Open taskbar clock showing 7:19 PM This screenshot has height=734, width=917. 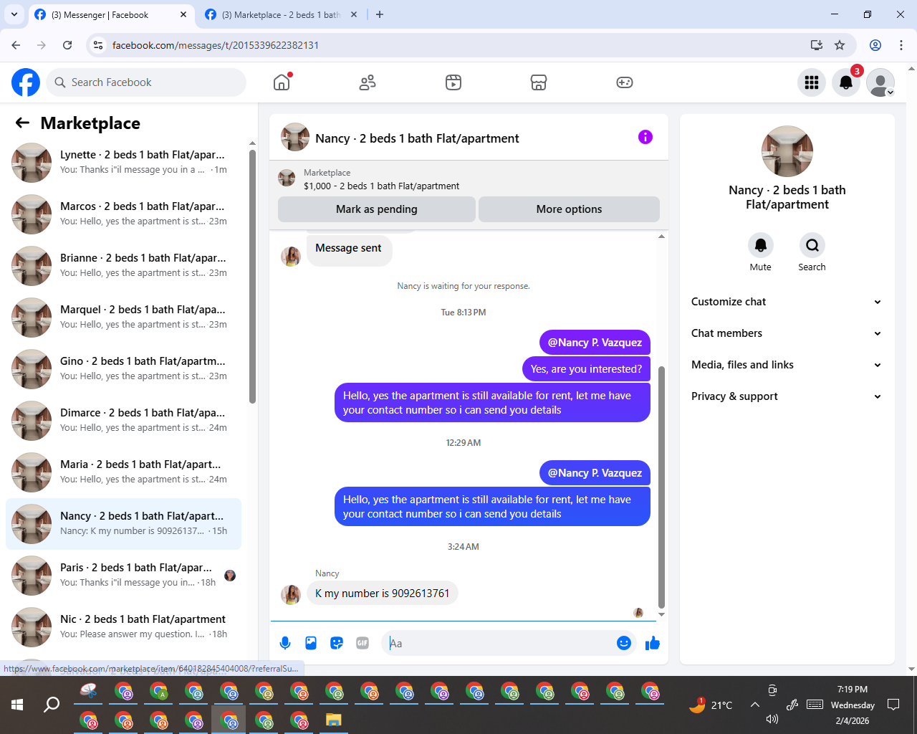click(x=853, y=705)
